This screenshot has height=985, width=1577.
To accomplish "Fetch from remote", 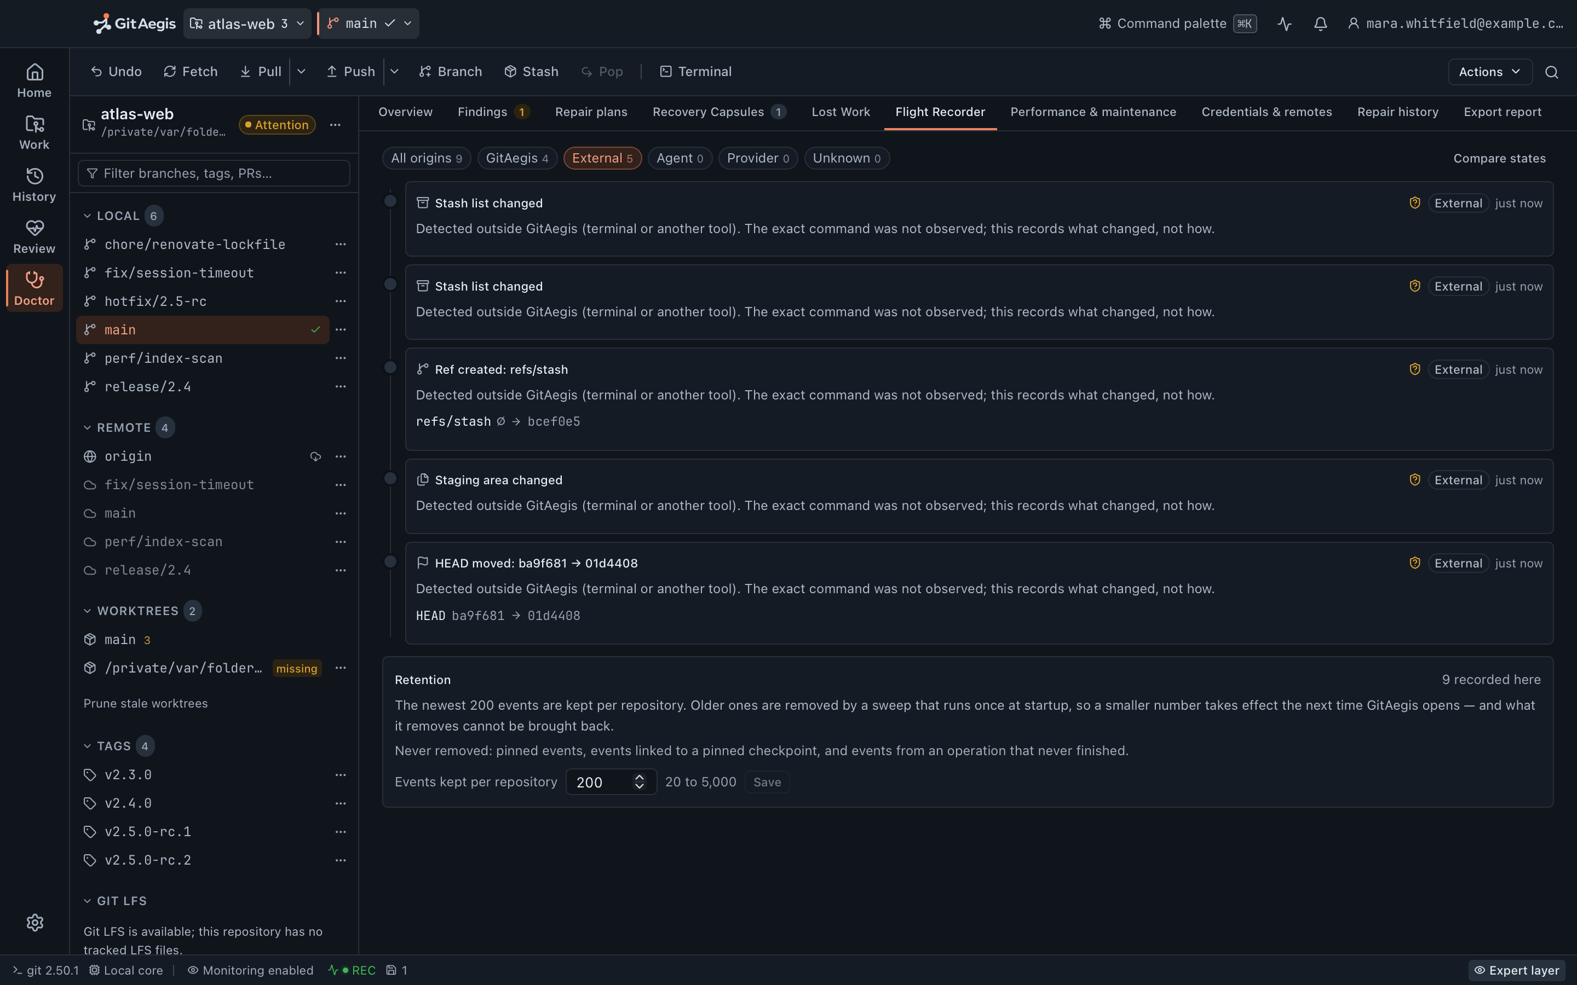I will pos(191,72).
